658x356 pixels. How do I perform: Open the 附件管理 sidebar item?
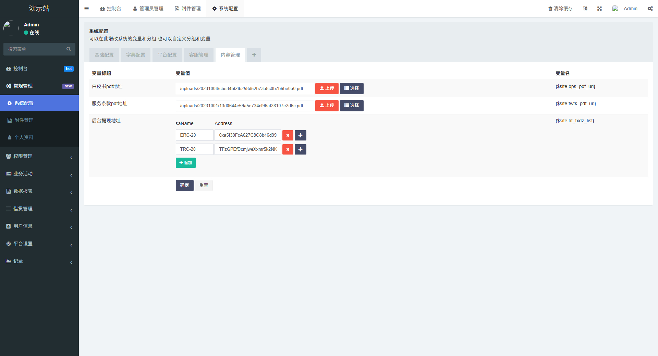(x=24, y=120)
